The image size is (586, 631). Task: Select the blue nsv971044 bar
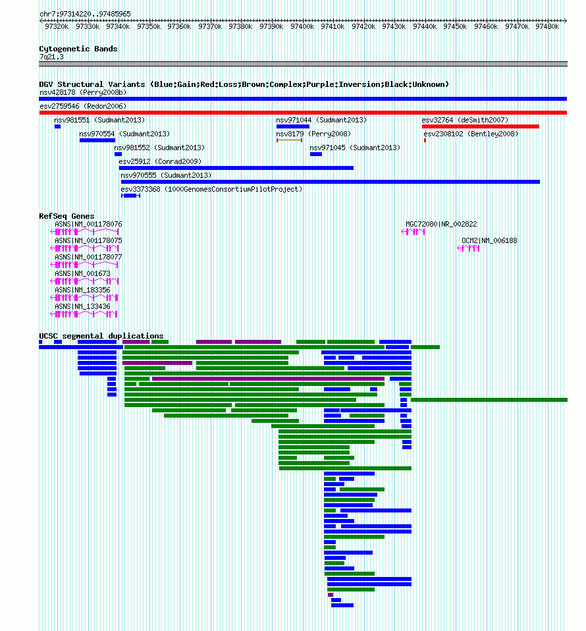pyautogui.click(x=293, y=126)
